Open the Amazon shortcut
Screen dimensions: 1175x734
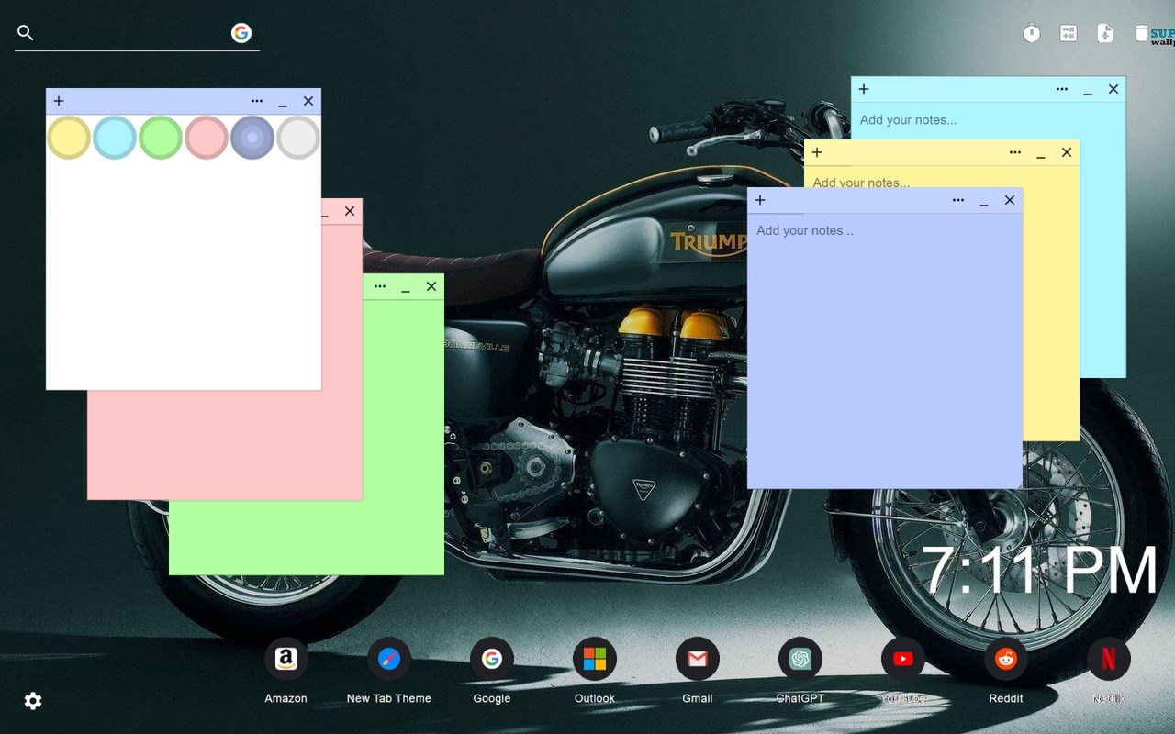coord(285,659)
